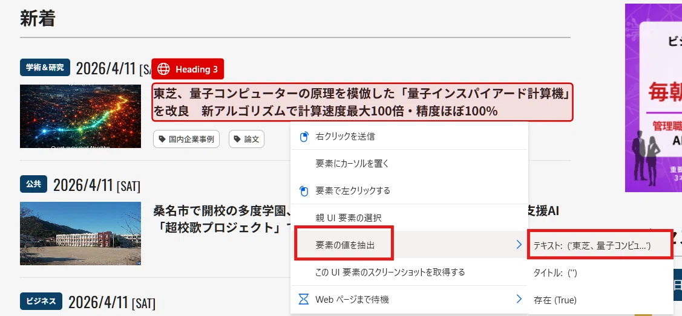Choose 要素で左クリックする menu entry

pyautogui.click(x=409, y=190)
